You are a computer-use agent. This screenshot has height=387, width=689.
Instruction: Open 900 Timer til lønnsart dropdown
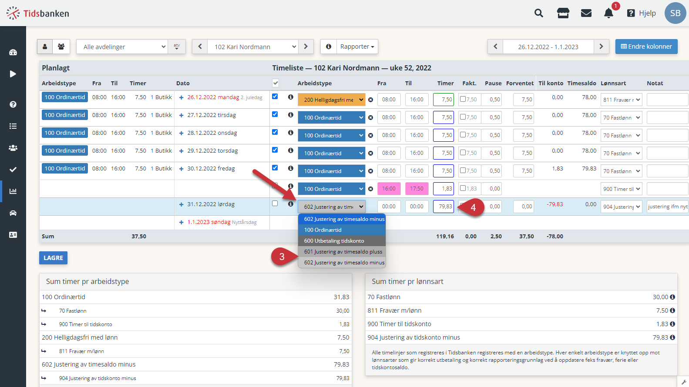[622, 189]
